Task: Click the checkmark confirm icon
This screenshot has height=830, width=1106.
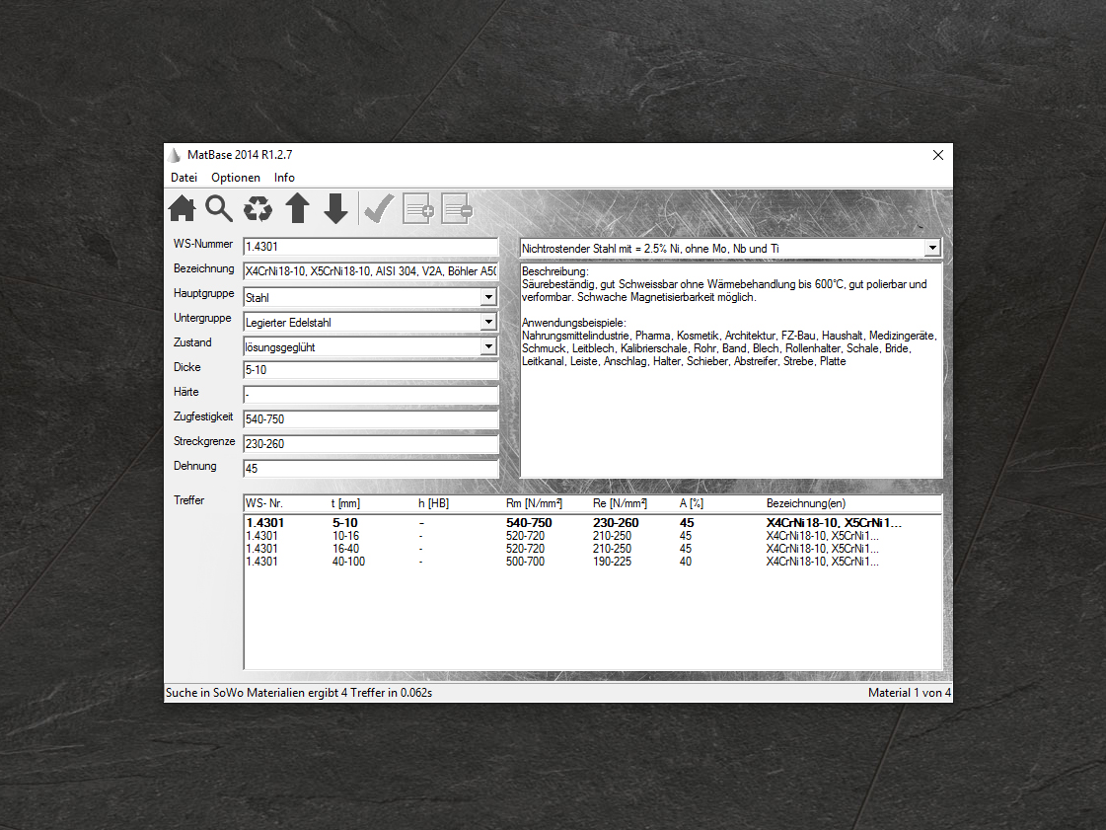Action: pyautogui.click(x=379, y=208)
